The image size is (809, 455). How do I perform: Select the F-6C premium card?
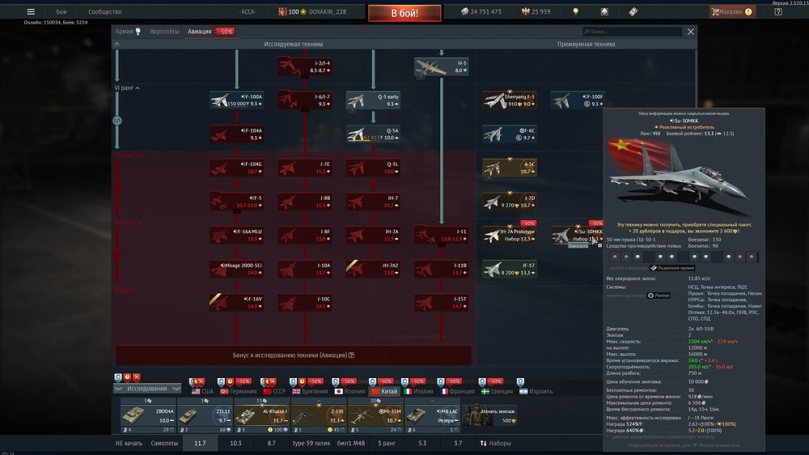[x=509, y=134]
